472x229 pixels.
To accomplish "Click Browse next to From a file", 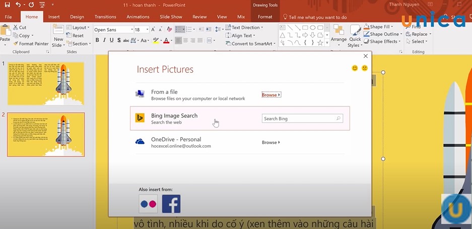I will (x=271, y=94).
